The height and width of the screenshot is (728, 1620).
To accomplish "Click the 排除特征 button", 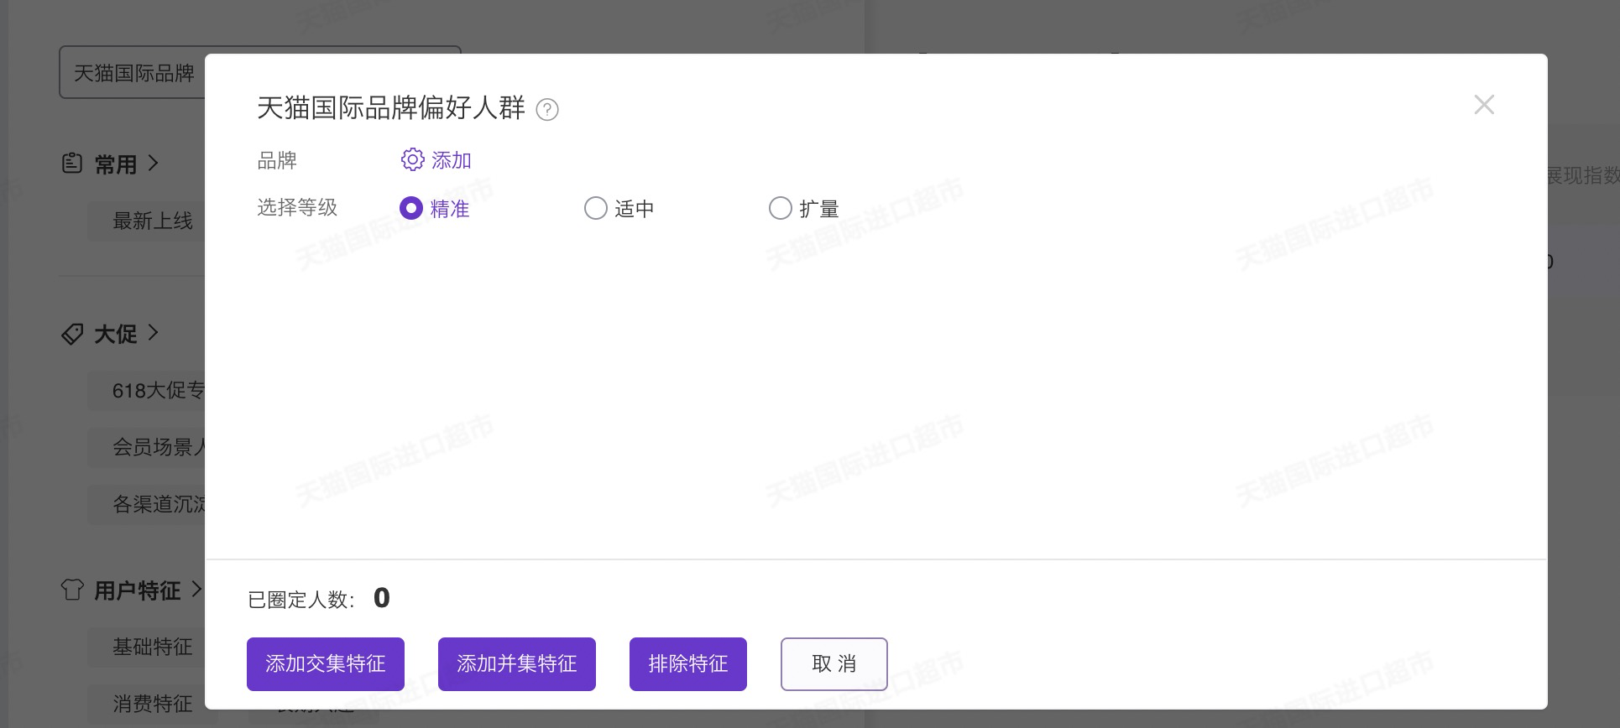I will [x=688, y=664].
